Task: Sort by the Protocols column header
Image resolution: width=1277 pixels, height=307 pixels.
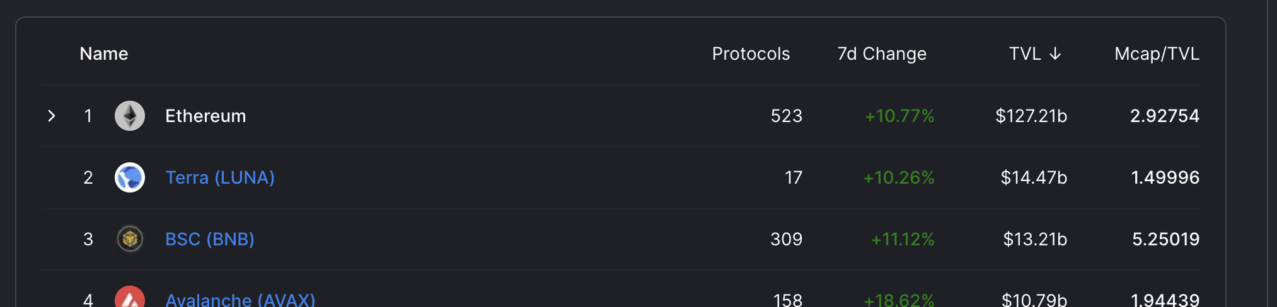Action: pos(751,54)
